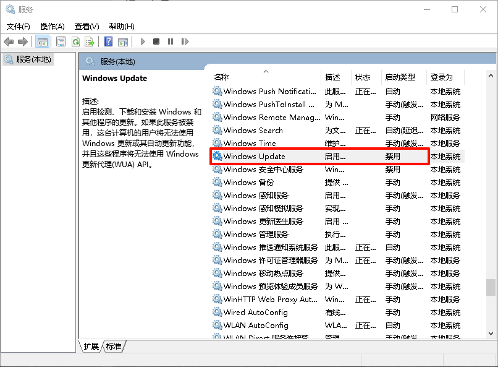Click the Export List toolbar icon
Viewport: 498px width, 367px height.
[90, 41]
